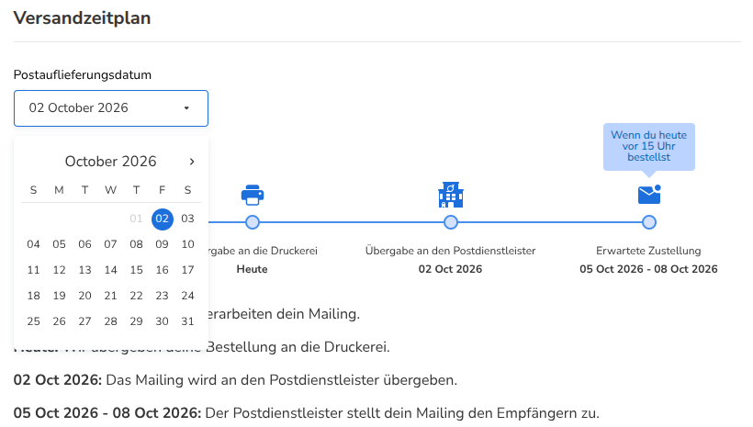This screenshot has width=753, height=427.
Task: Click the 'M' weekday header in calendar
Action: 59,190
